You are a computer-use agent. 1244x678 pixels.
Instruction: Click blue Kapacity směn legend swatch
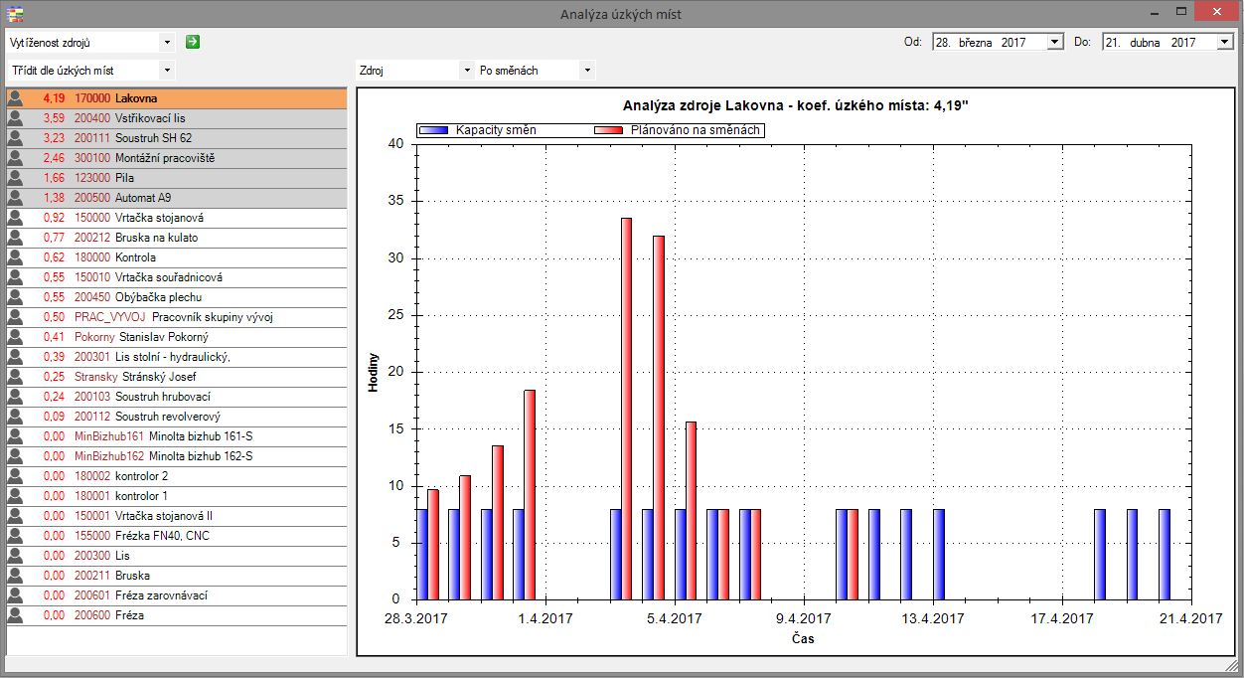pos(434,130)
